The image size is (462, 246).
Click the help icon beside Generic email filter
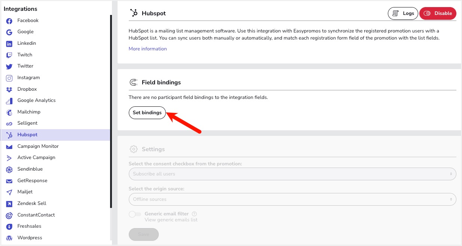[x=194, y=214]
